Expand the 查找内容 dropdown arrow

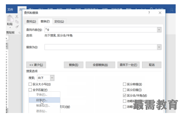coord(159,30)
